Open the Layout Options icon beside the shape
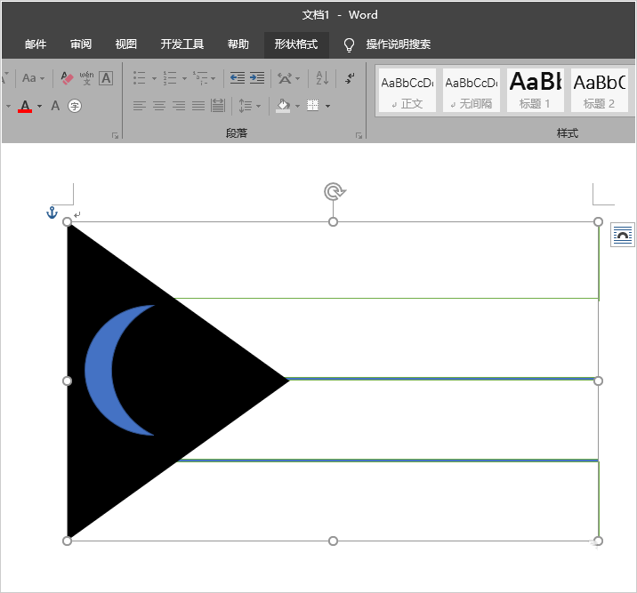 coord(623,235)
